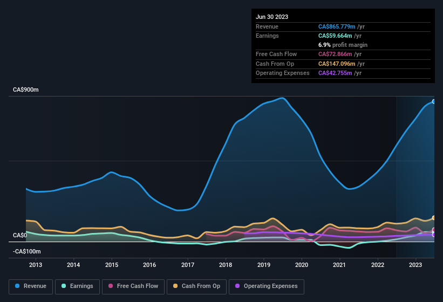Click the 6.9% profit margin text

click(343, 45)
